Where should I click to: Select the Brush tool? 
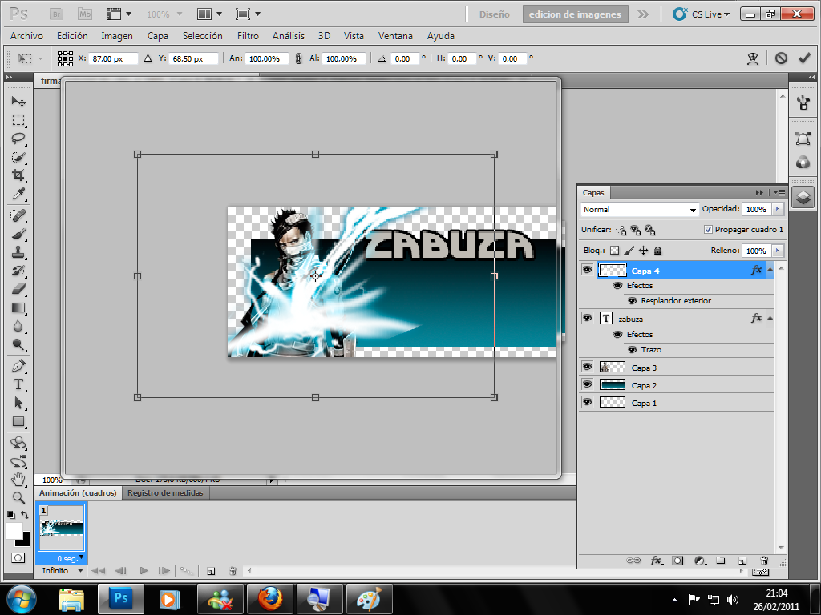18,234
